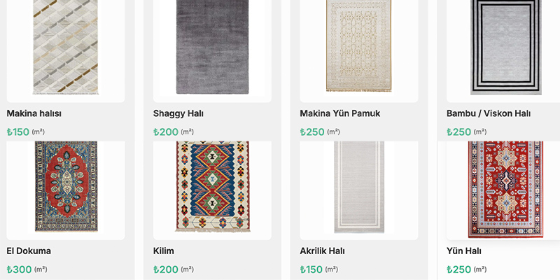Open the Bambu / Viskon Halı title link
The width and height of the screenshot is (560, 280).
pos(488,113)
